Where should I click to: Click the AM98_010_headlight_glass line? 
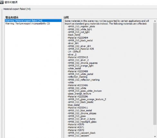coord(82,122)
